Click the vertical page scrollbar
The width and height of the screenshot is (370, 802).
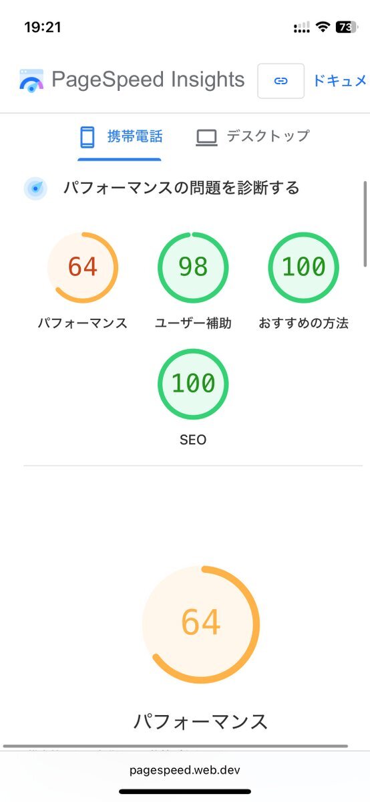(365, 224)
